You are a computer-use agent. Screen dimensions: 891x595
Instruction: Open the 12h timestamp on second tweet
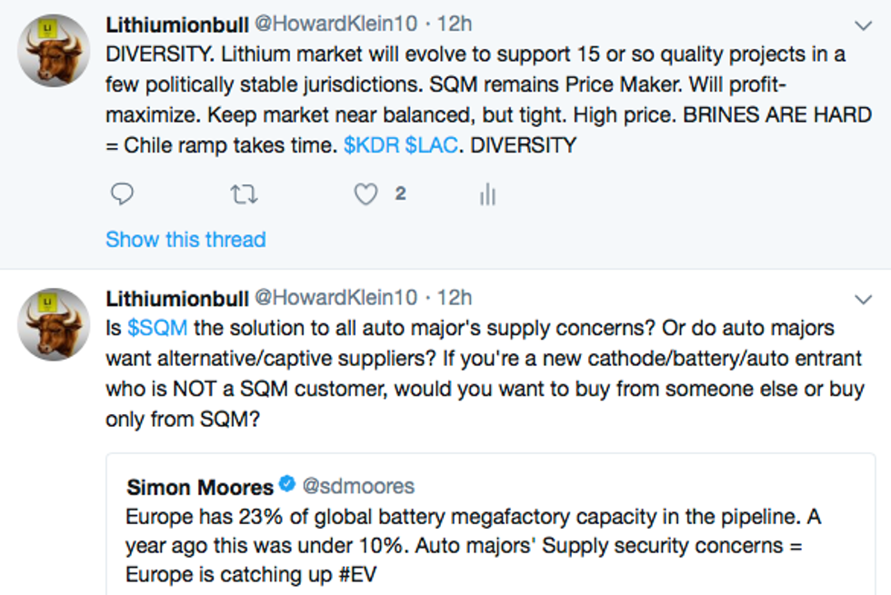pyautogui.click(x=454, y=298)
